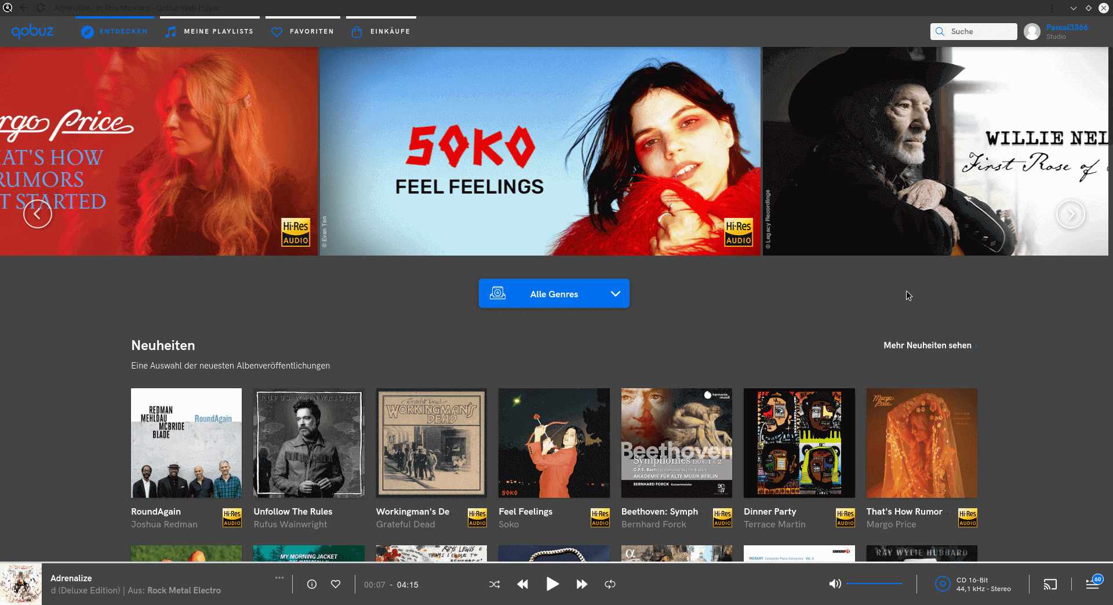Open the Entdecken tab

tap(115, 31)
